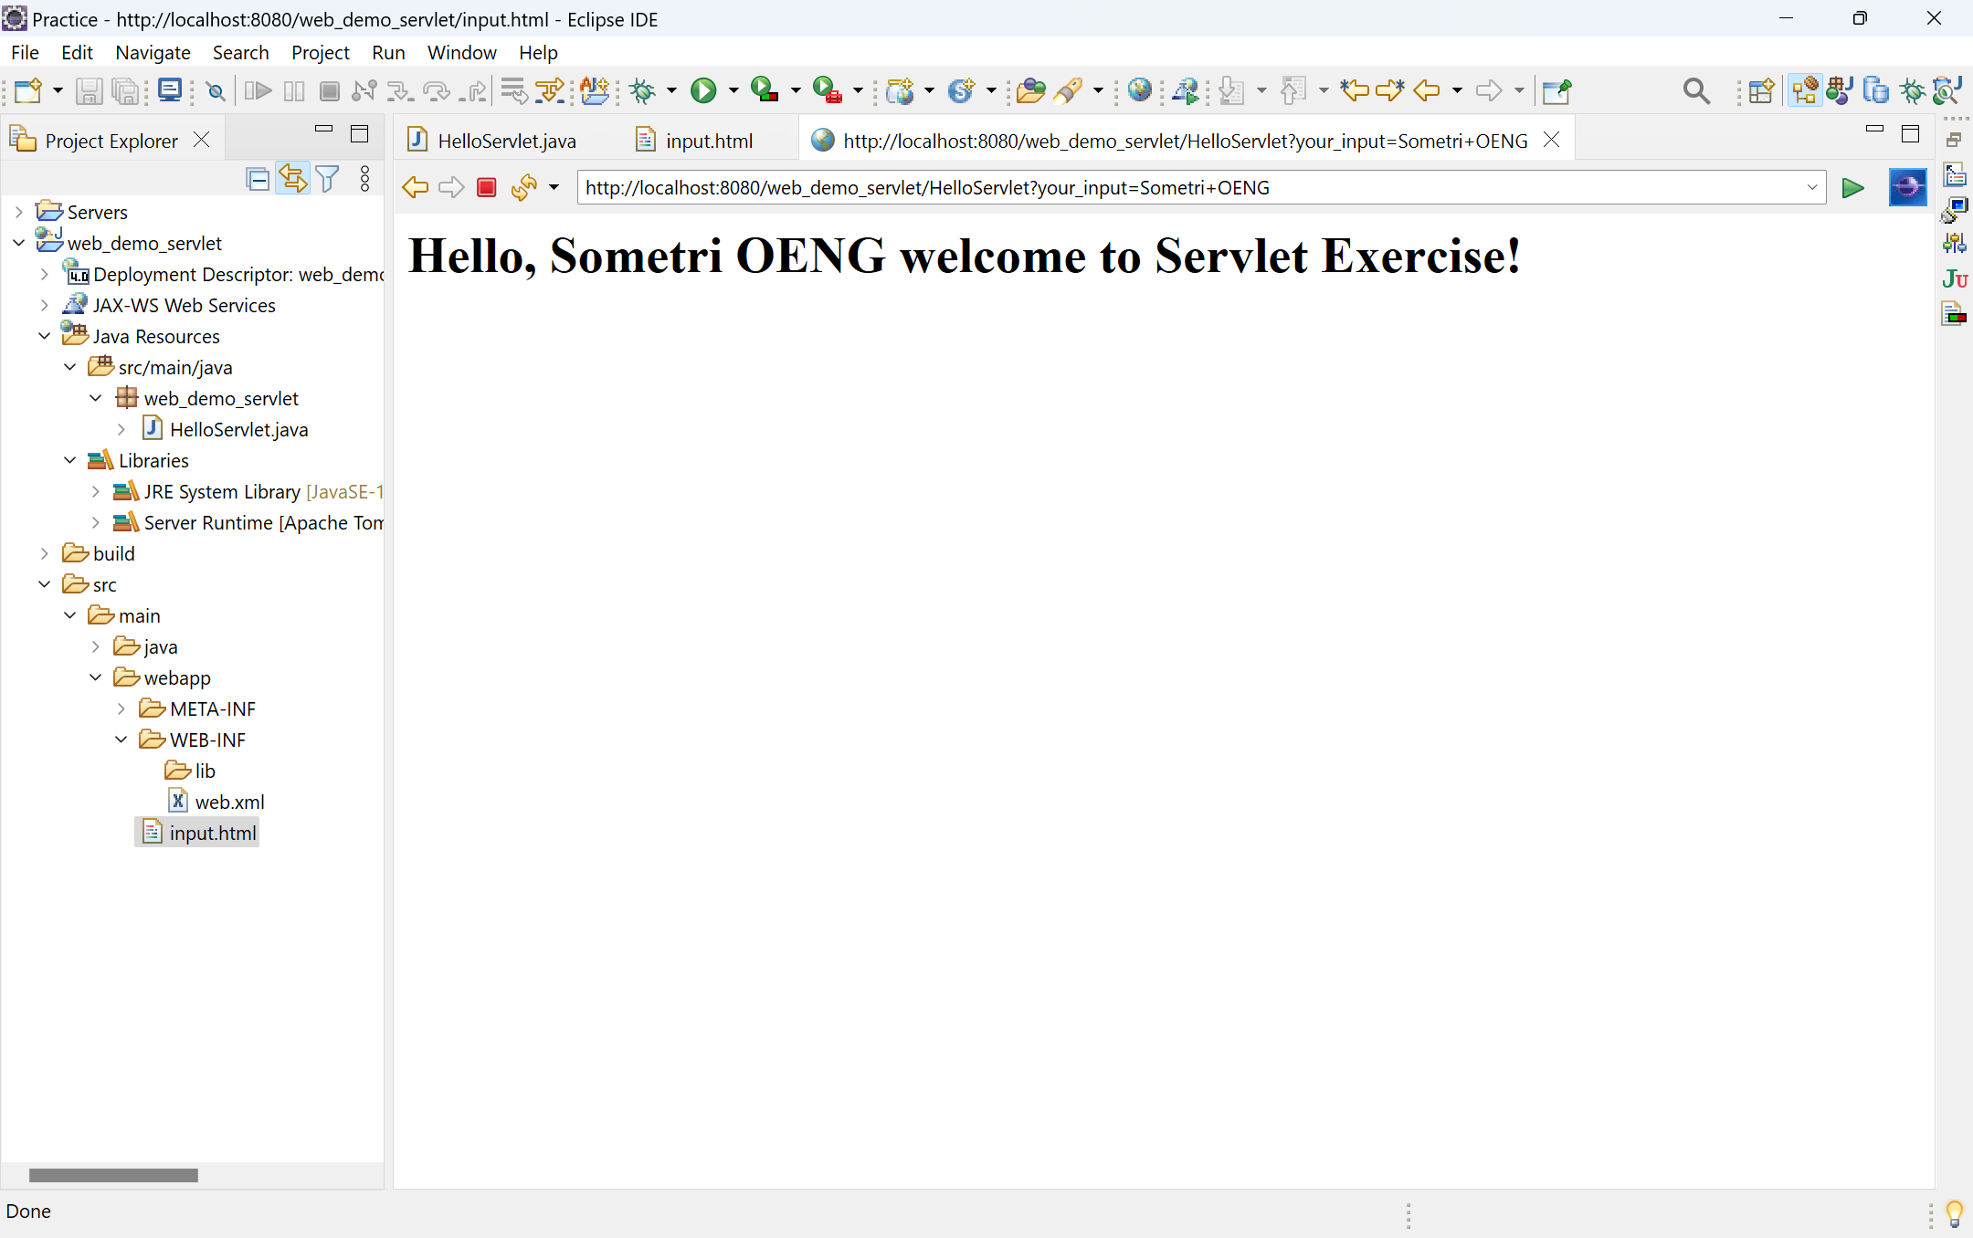
Task: Open the Search dialog via the magnifier icon
Action: [1697, 90]
